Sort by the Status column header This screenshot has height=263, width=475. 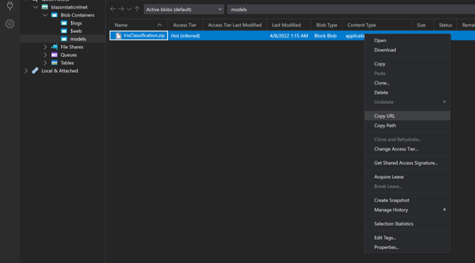445,25
